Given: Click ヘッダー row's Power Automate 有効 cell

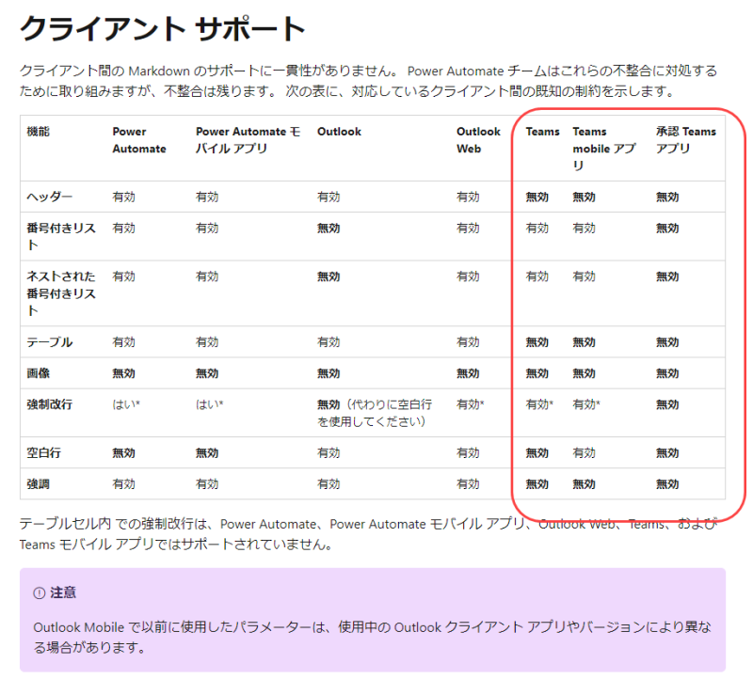Looking at the screenshot, I should click(x=124, y=197).
